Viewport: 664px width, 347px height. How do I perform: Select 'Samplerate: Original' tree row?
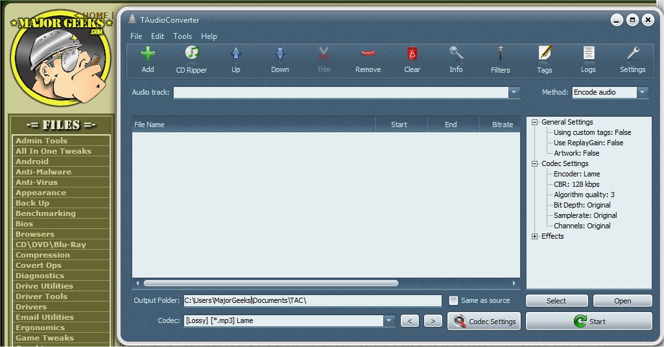click(586, 215)
